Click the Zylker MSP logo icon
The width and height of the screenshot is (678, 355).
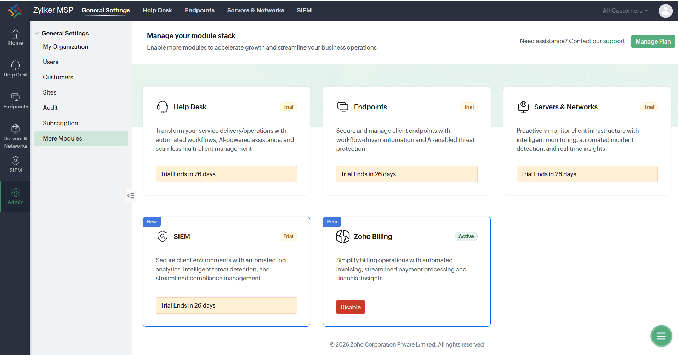click(15, 11)
